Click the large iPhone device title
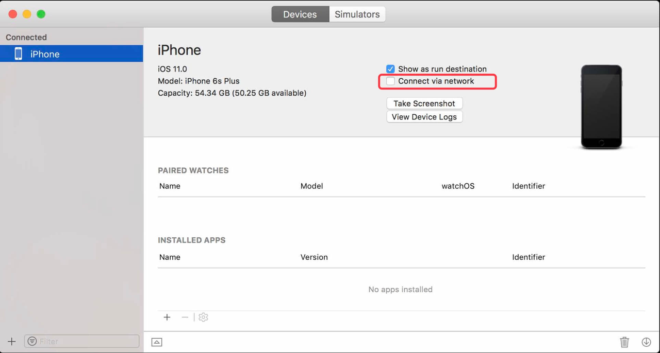This screenshot has width=660, height=353. click(x=179, y=50)
